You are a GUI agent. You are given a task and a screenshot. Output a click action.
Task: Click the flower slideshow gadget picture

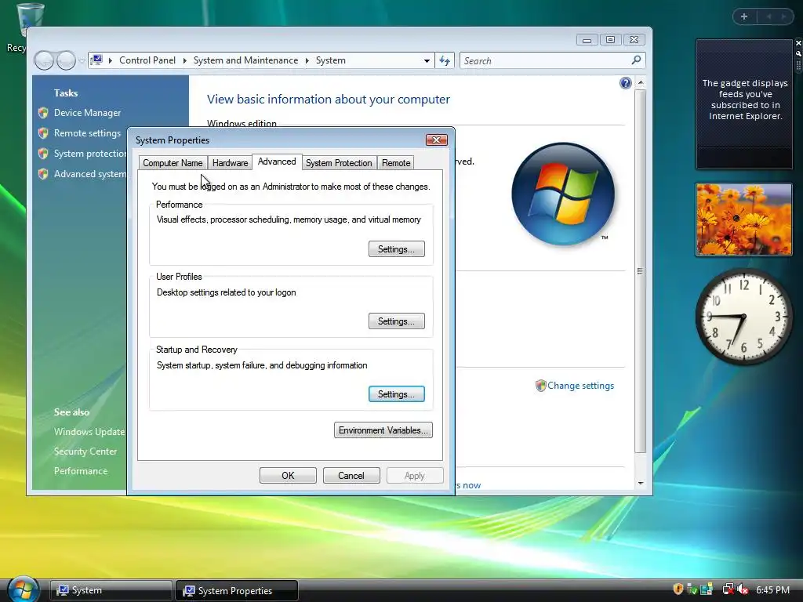tap(743, 219)
